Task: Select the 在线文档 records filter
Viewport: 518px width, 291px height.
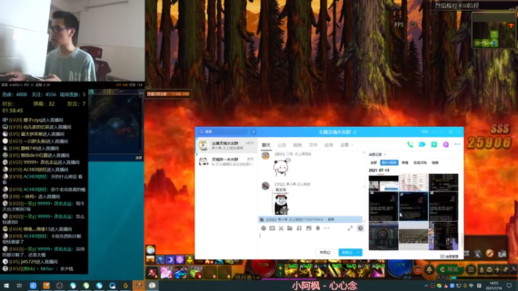Action: [420, 163]
